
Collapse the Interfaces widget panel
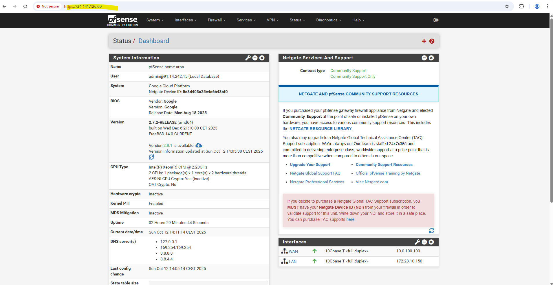coord(424,242)
